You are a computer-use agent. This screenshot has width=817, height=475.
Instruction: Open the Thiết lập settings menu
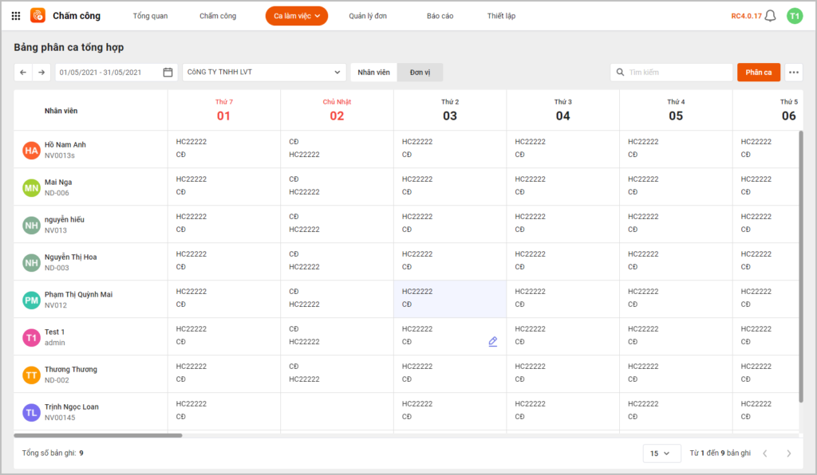[501, 16]
